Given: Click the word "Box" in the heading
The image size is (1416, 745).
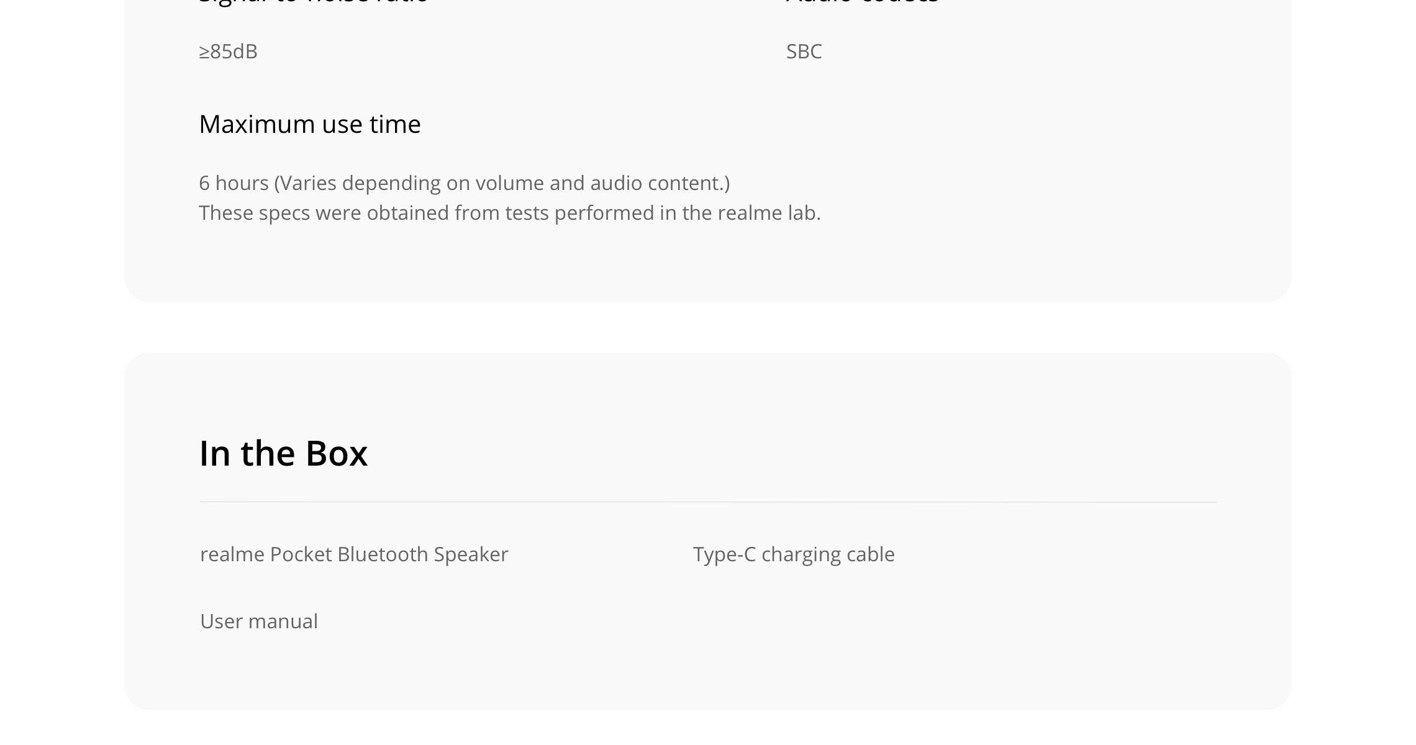Looking at the screenshot, I should point(337,453).
